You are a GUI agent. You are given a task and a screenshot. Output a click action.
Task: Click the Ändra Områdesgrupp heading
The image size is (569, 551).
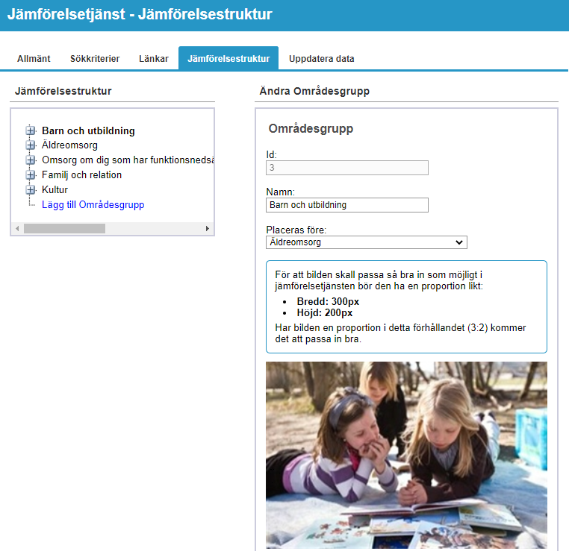[x=314, y=91]
